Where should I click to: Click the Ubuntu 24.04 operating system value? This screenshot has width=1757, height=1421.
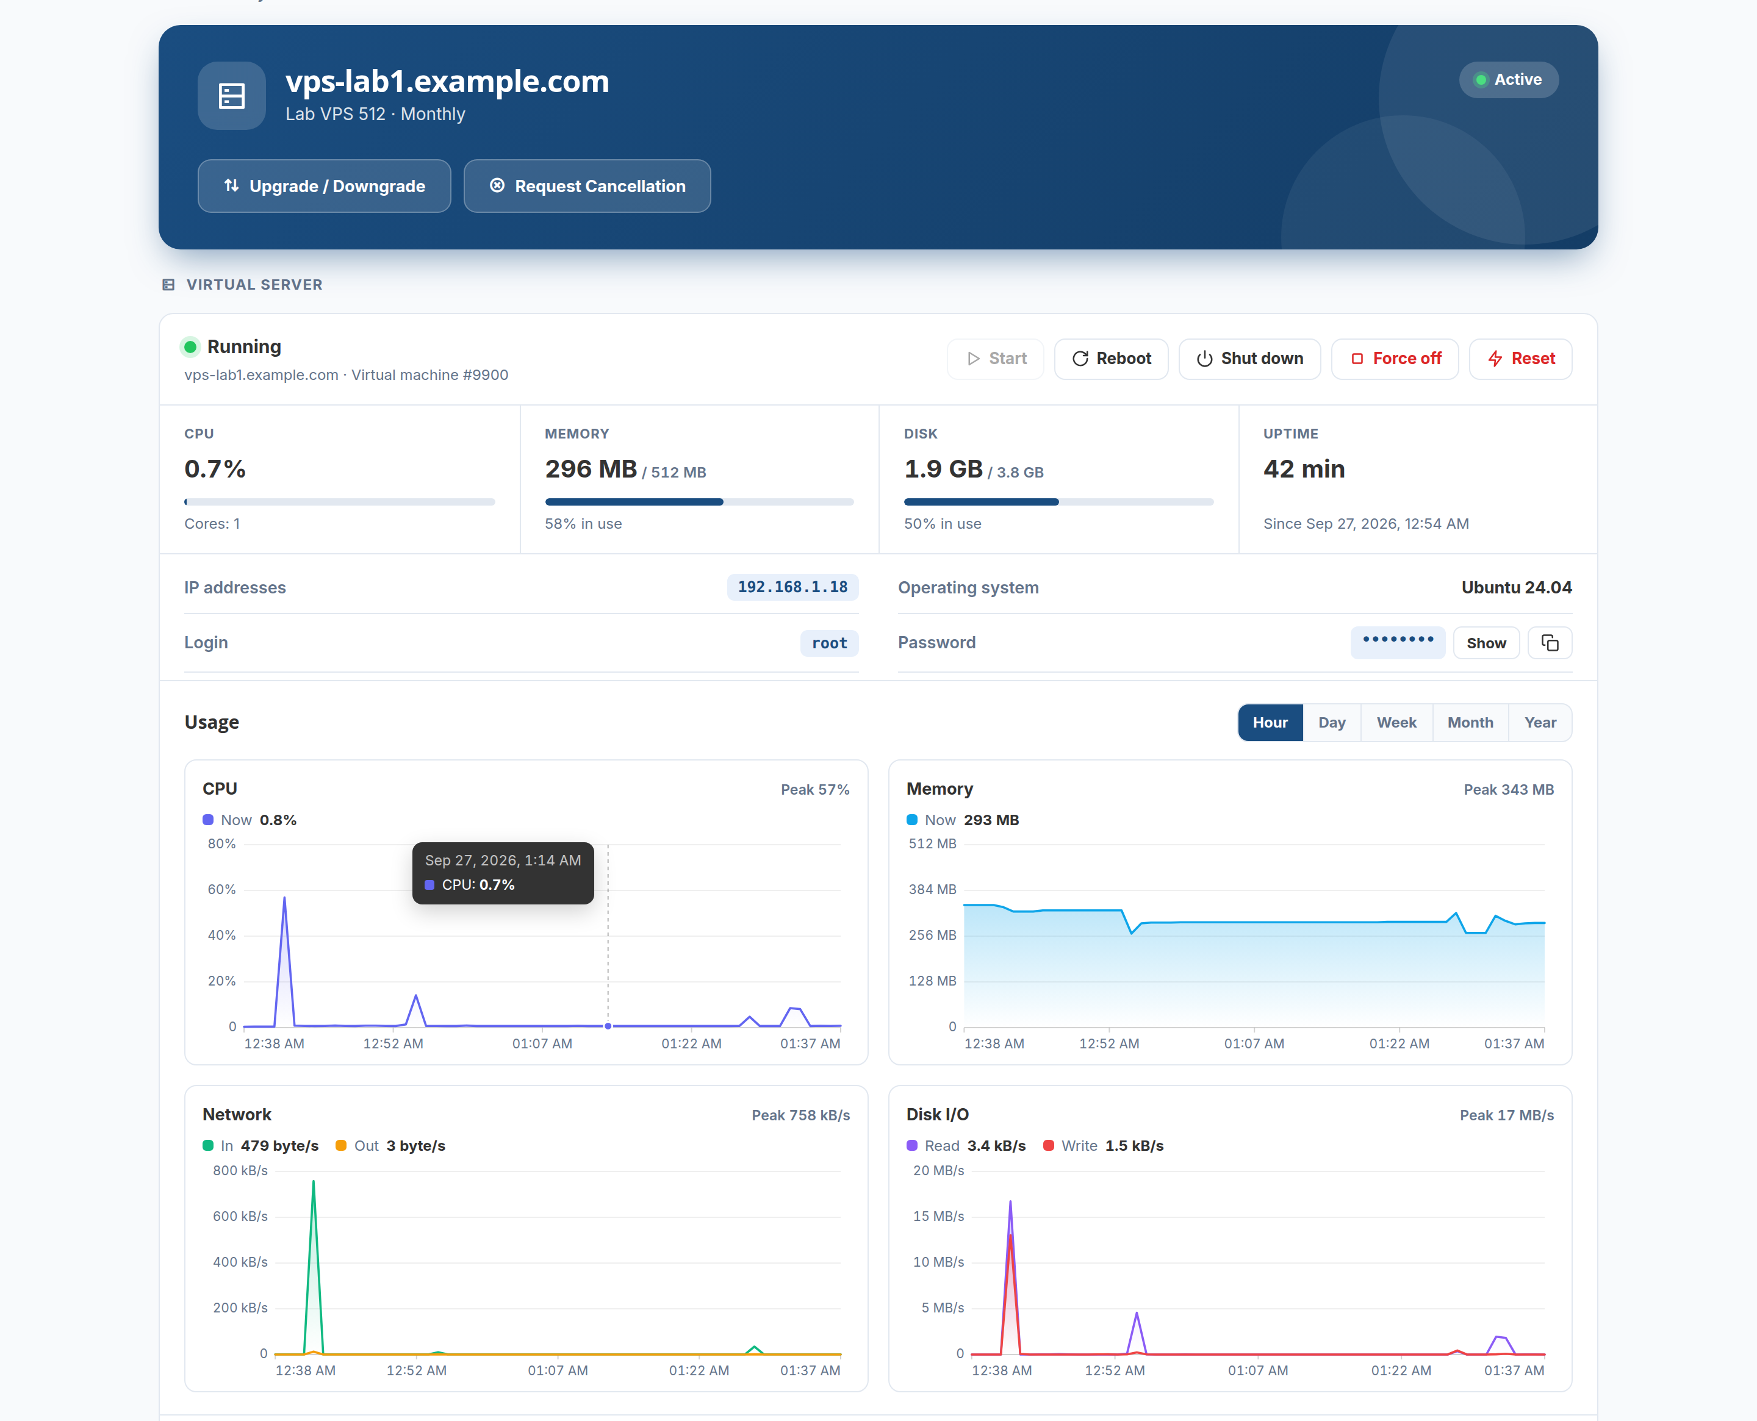tap(1516, 587)
